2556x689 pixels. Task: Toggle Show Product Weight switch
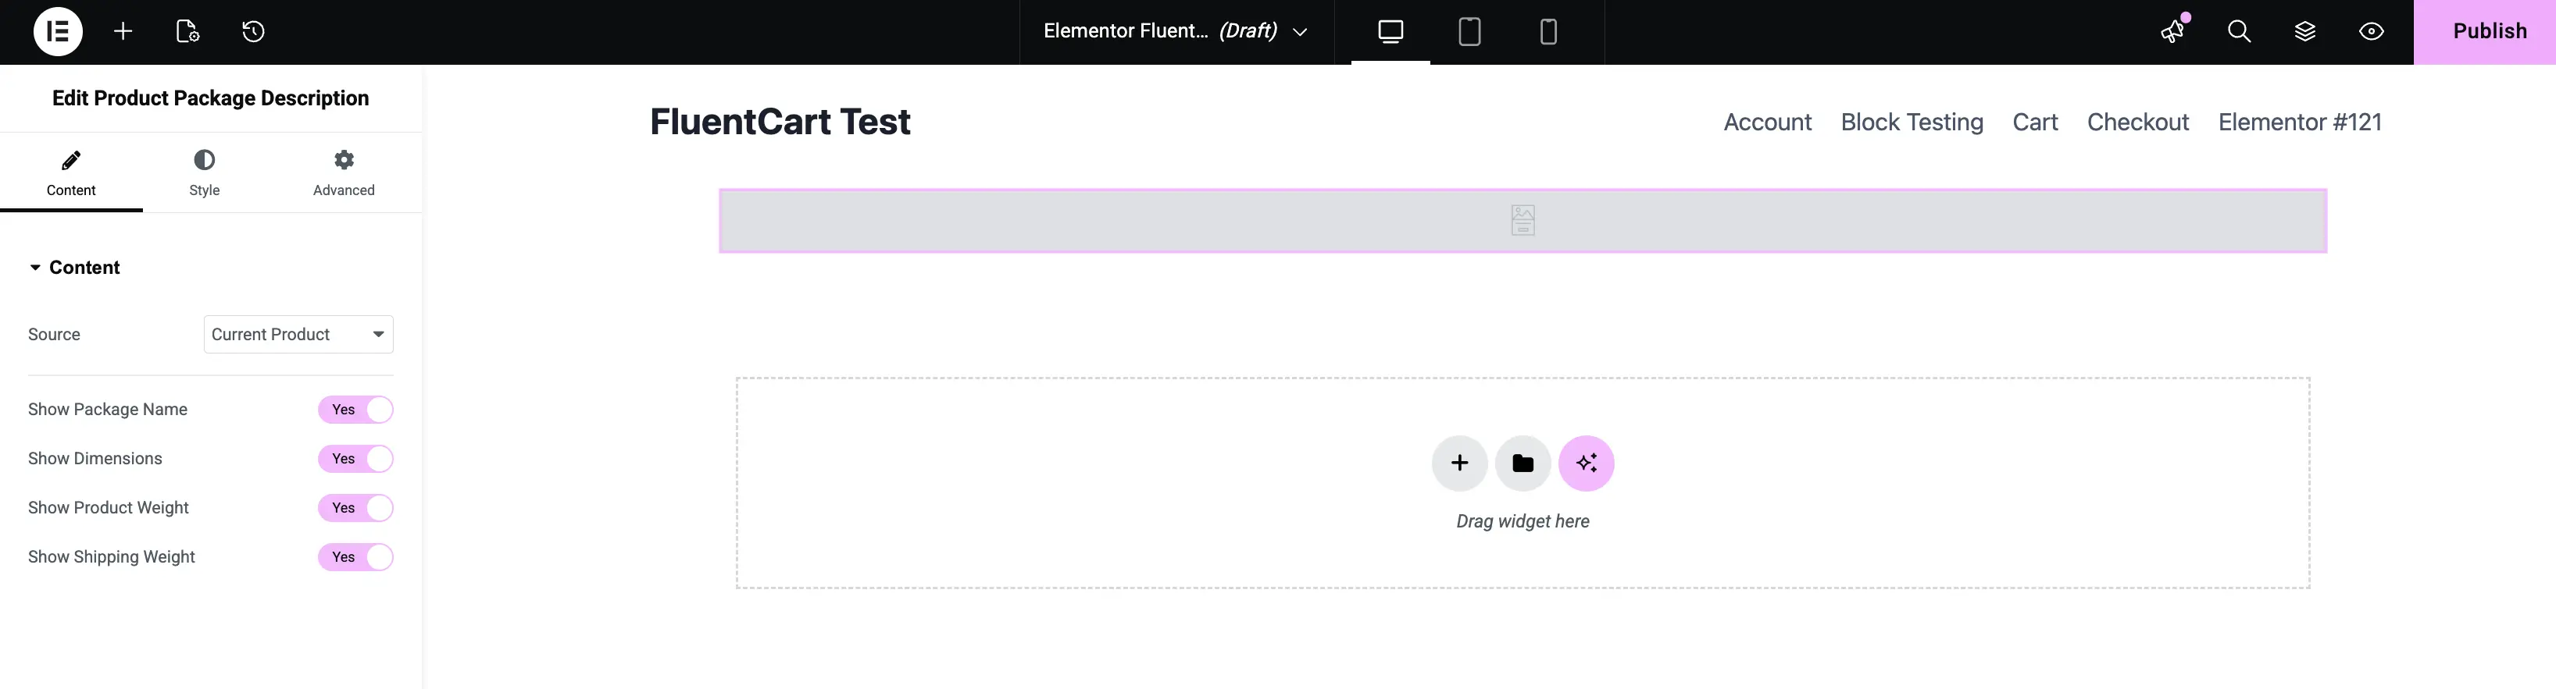click(355, 507)
